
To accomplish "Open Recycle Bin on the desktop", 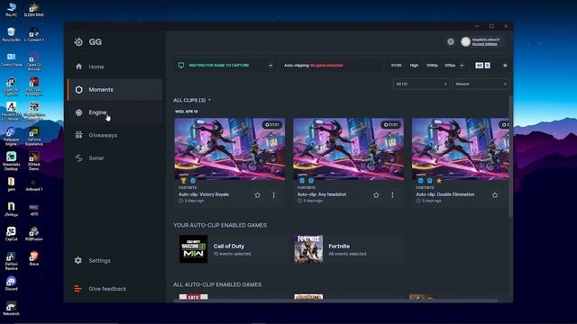I will 11,34.
